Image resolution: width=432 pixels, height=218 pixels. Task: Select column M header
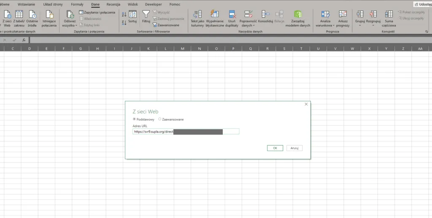point(182,49)
